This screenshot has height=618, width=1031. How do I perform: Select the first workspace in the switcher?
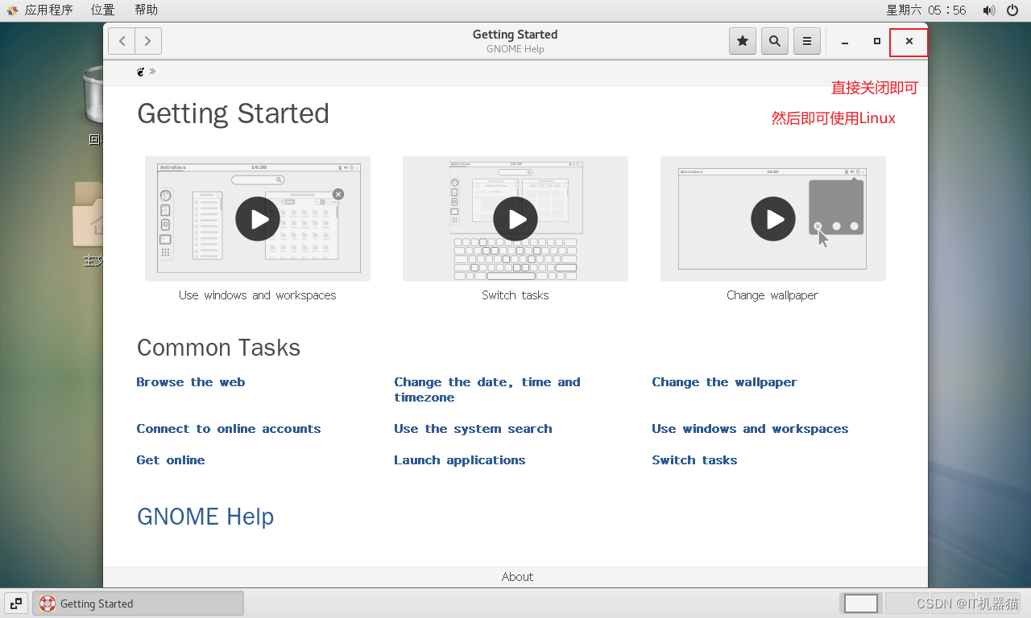pyautogui.click(x=861, y=604)
